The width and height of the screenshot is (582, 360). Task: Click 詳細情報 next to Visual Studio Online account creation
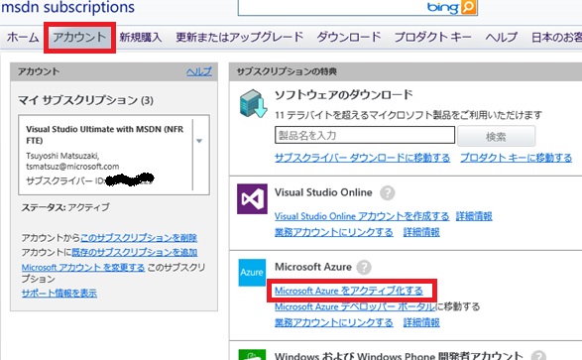474,216
